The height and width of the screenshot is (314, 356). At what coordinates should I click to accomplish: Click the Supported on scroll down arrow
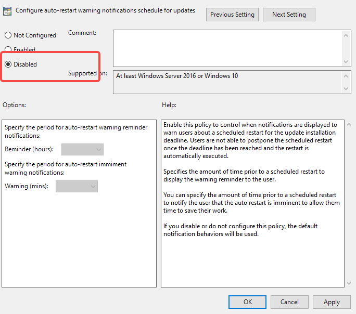[346, 89]
